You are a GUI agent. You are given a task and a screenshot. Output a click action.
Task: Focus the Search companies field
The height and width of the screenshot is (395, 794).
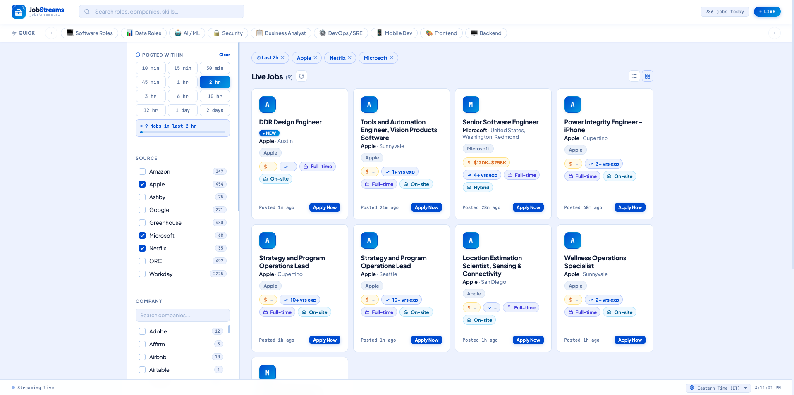pos(183,315)
